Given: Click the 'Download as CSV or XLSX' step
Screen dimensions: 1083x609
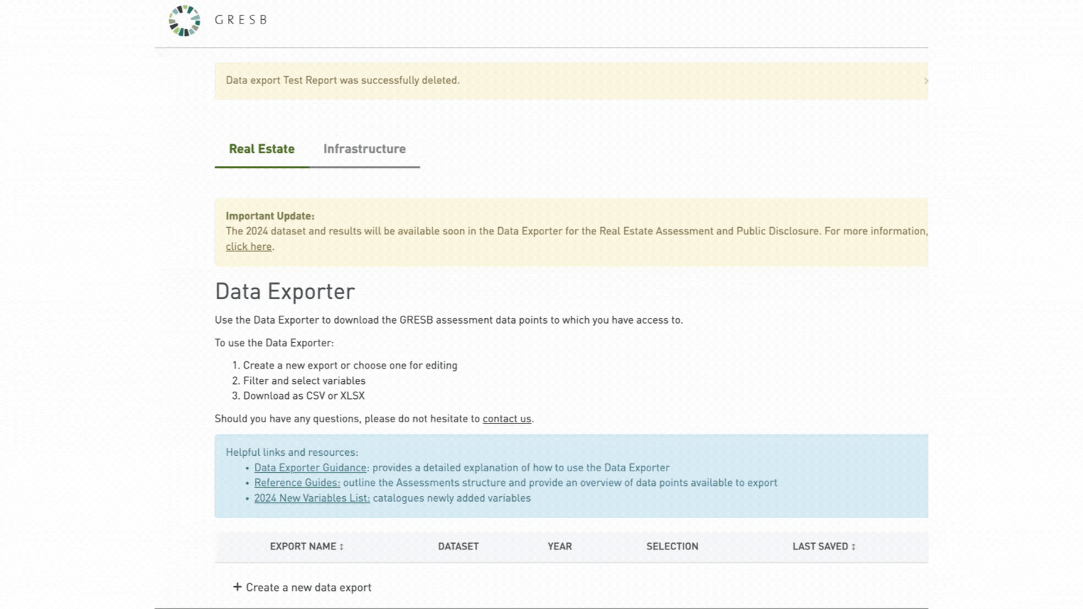Looking at the screenshot, I should (303, 396).
